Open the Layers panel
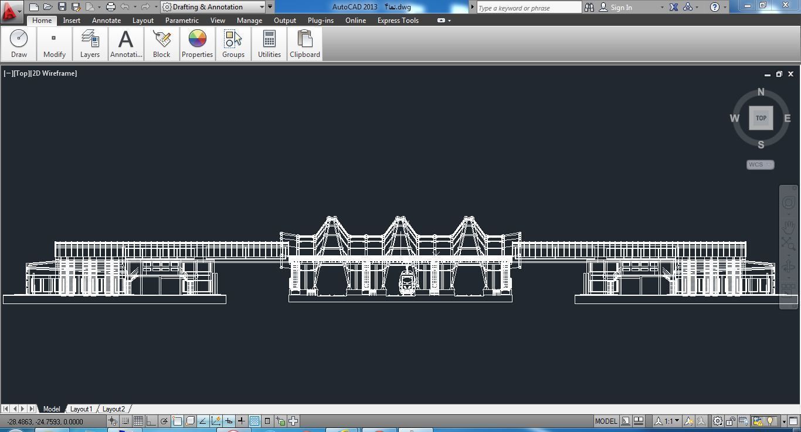This screenshot has width=801, height=432. pos(90,44)
